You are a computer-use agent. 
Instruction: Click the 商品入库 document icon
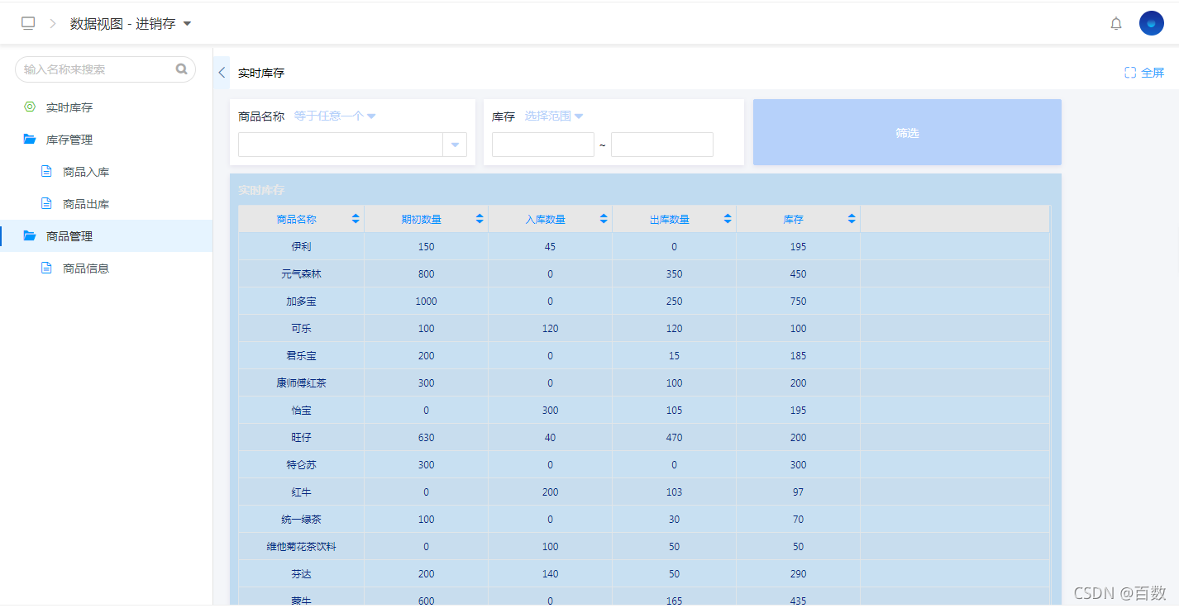[x=46, y=172]
